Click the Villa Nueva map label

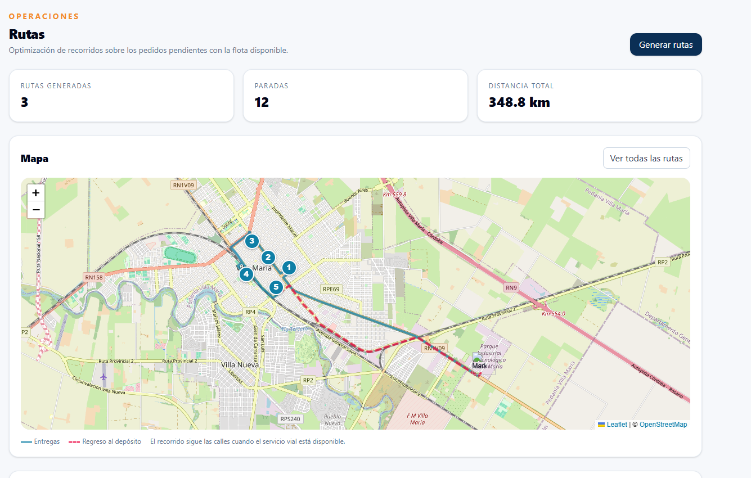240,364
